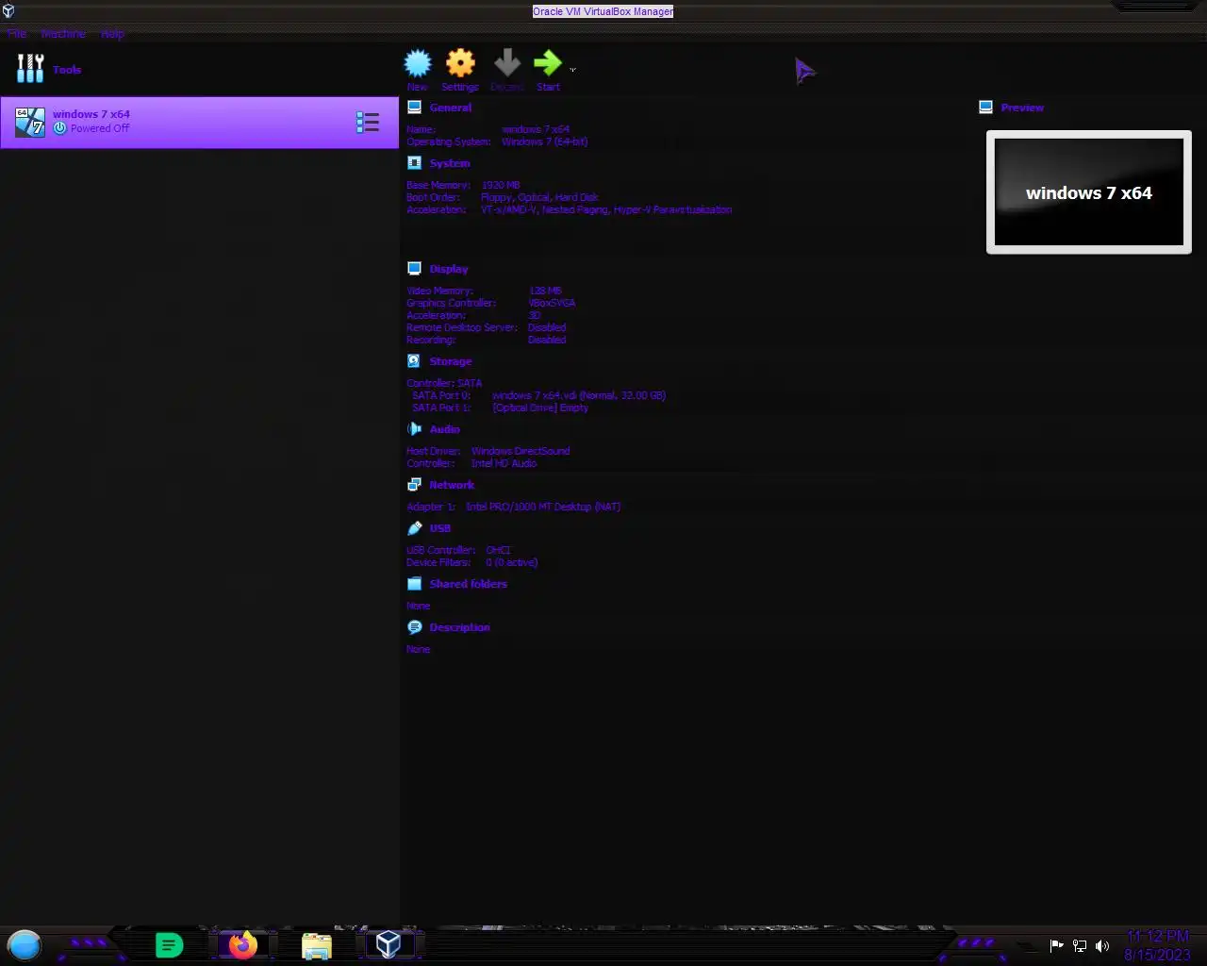Open the Description section heading
The width and height of the screenshot is (1207, 966).
pyautogui.click(x=460, y=627)
